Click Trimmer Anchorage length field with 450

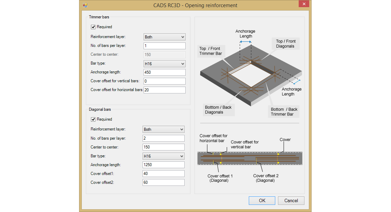point(165,72)
